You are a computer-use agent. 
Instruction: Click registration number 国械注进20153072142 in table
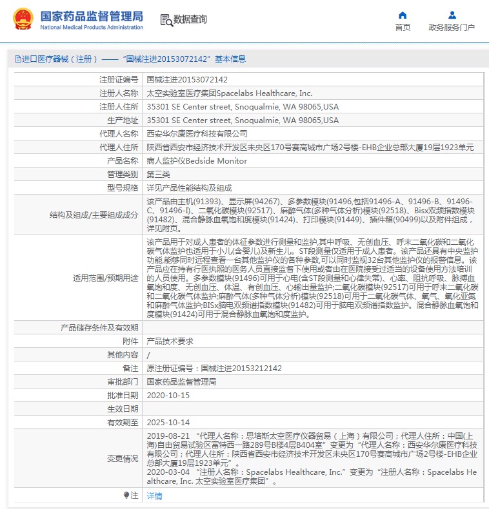pos(187,80)
